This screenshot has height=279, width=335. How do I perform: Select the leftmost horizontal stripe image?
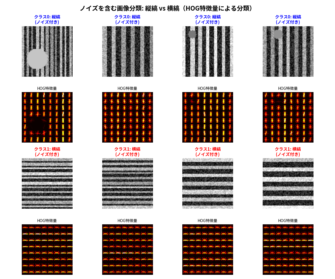(x=47, y=183)
